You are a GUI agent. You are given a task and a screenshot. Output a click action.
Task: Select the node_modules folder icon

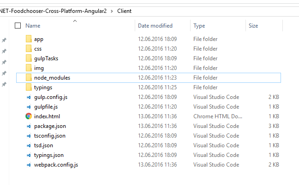tap(29, 78)
